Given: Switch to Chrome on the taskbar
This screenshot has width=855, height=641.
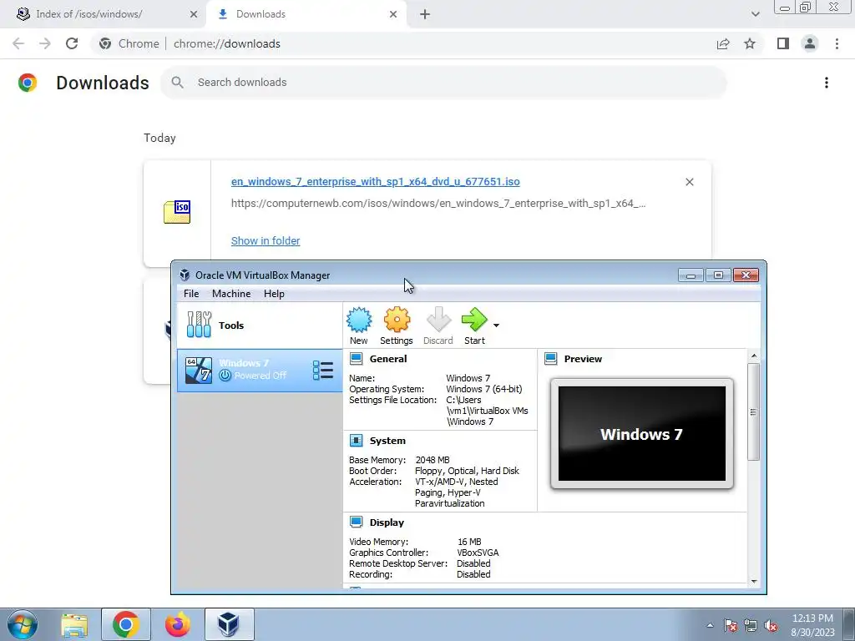Looking at the screenshot, I should pyautogui.click(x=126, y=624).
